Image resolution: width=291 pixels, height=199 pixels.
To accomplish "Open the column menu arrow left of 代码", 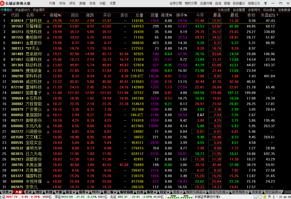I will 4,15.
